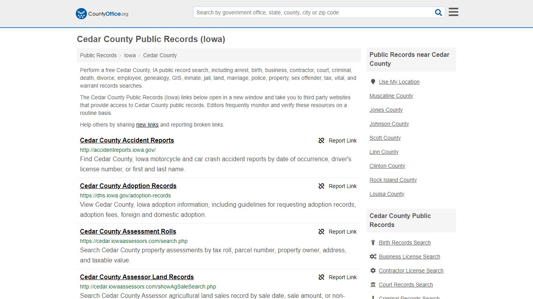Screen dimensions: 533x299
Task: Report Link for Accident Reports
Action: click(x=343, y=141)
